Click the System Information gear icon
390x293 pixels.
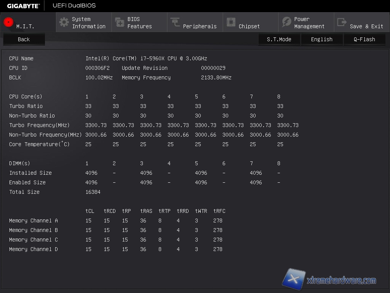[64, 23]
